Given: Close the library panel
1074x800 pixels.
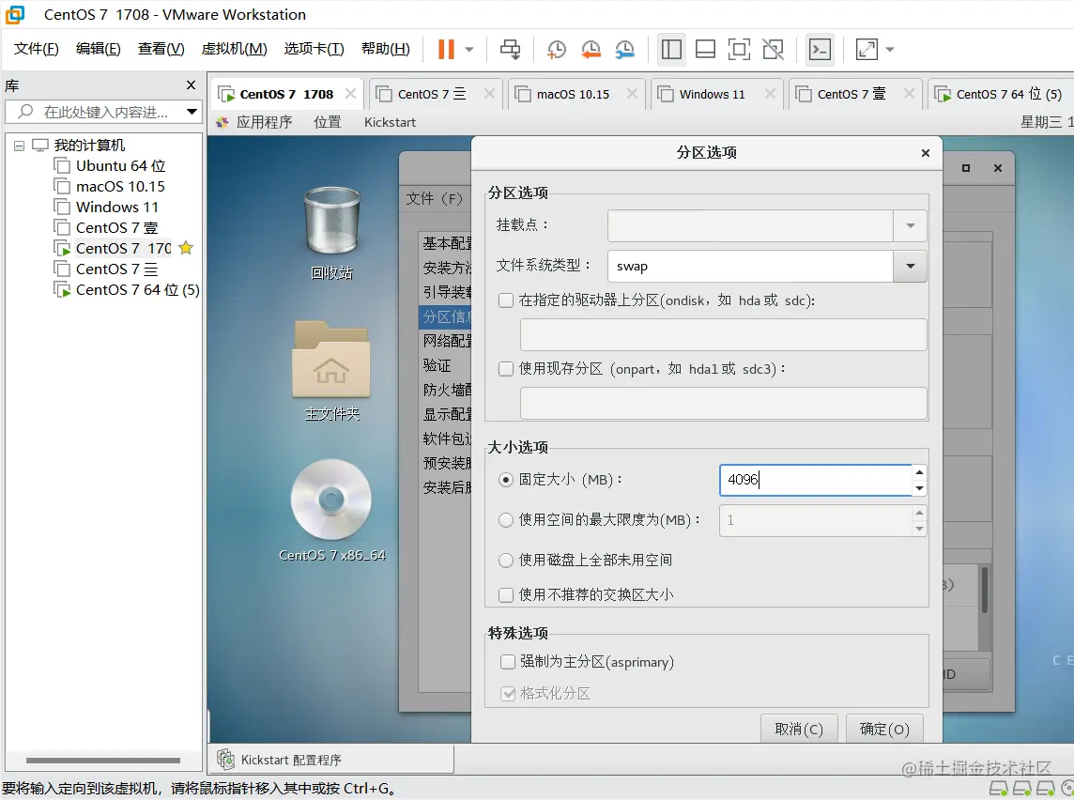Looking at the screenshot, I should [x=192, y=85].
